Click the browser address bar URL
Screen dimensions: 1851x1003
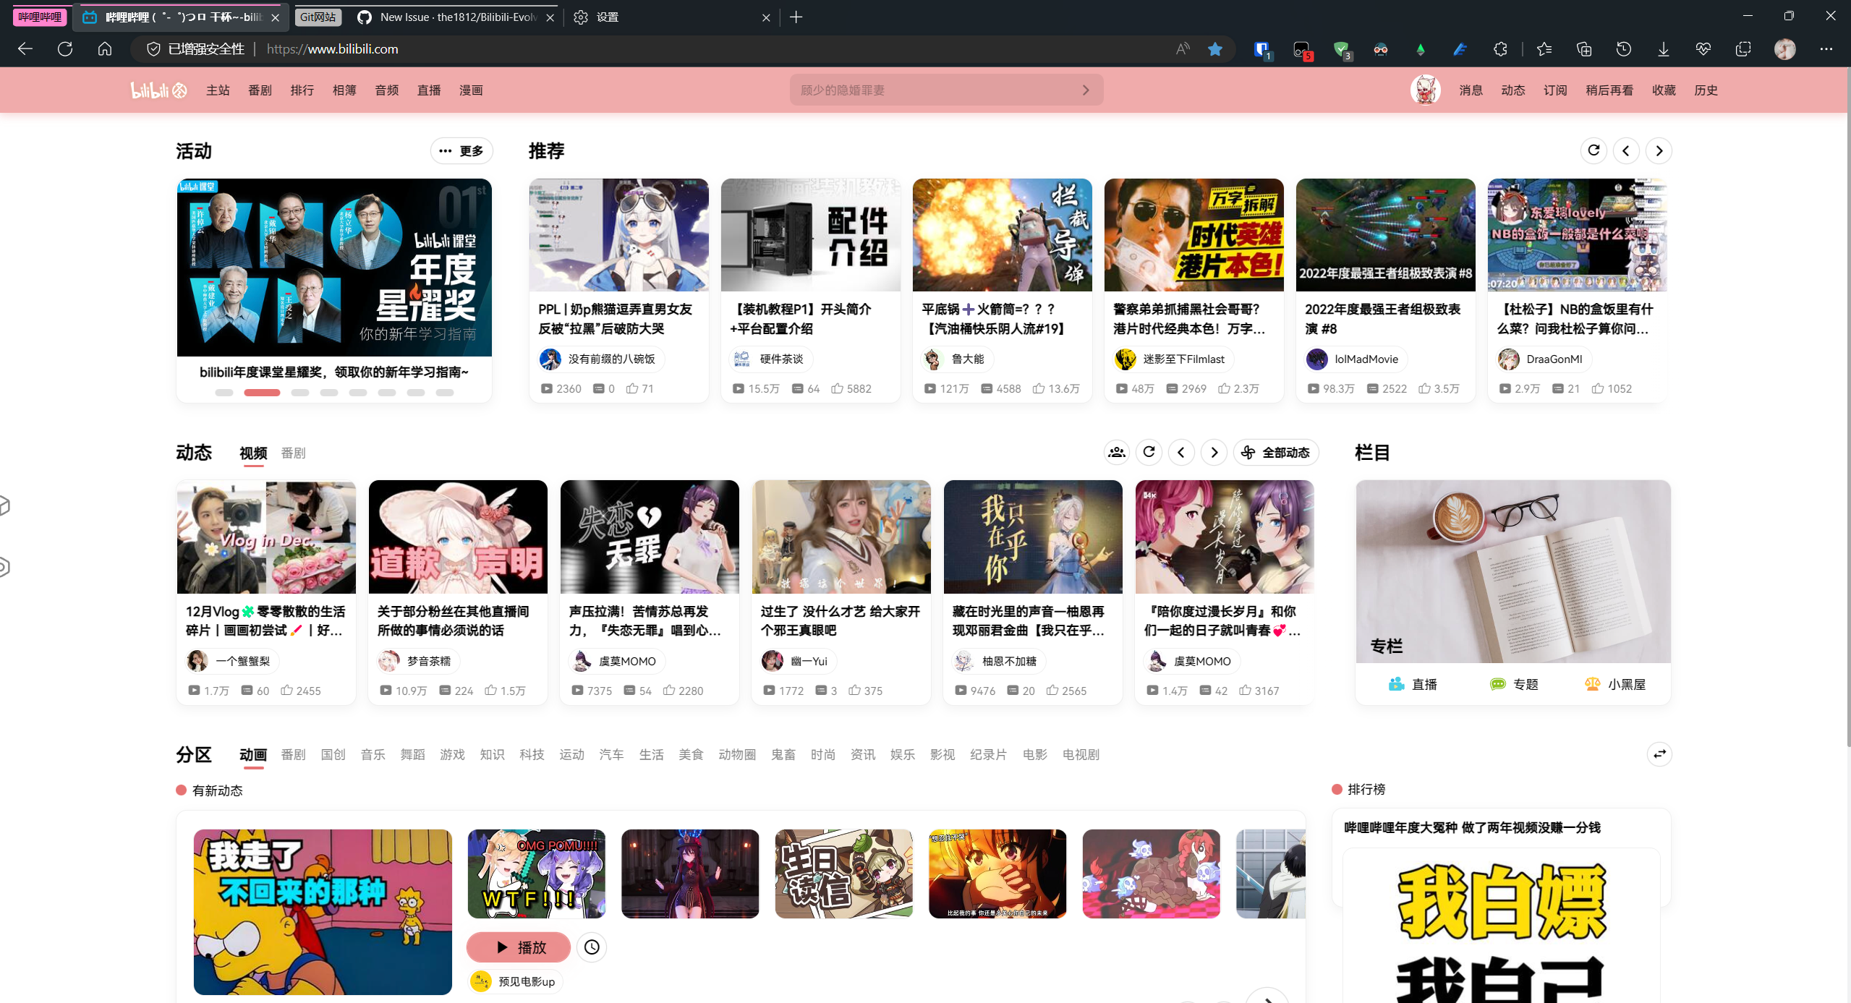coord(332,48)
